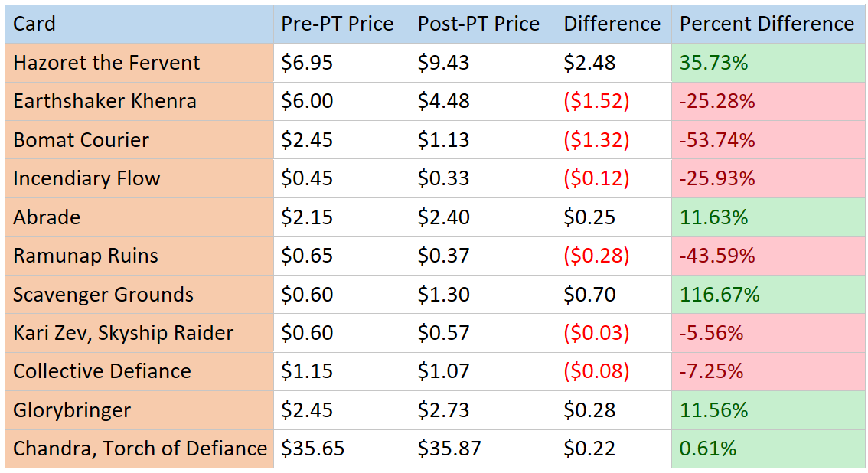The image size is (868, 473).
Task: Select the Bomat Courier cell
Action: [139, 140]
